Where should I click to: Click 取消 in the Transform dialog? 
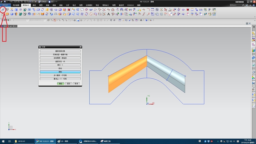tap(76, 84)
